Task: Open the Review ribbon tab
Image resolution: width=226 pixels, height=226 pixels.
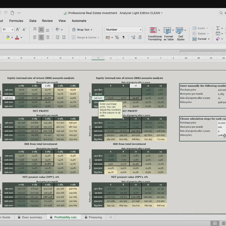Action: (x=47, y=21)
